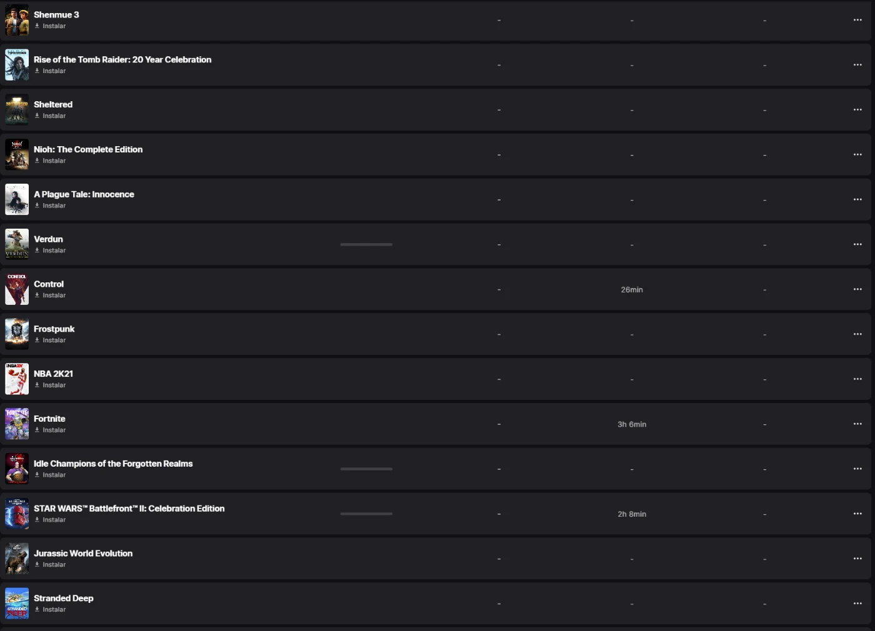Open more options for Stranded Deep
Viewport: 875px width, 631px height.
[x=857, y=604]
